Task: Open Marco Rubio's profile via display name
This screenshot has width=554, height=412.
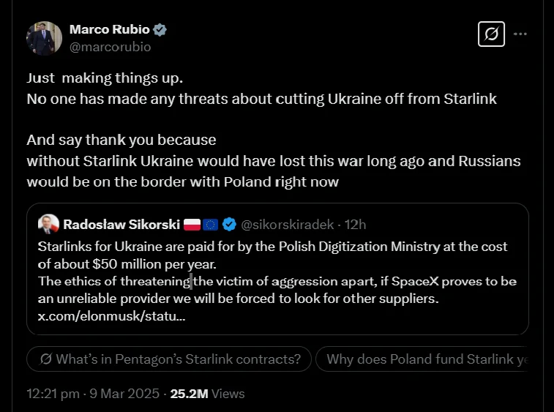Action: click(x=109, y=29)
